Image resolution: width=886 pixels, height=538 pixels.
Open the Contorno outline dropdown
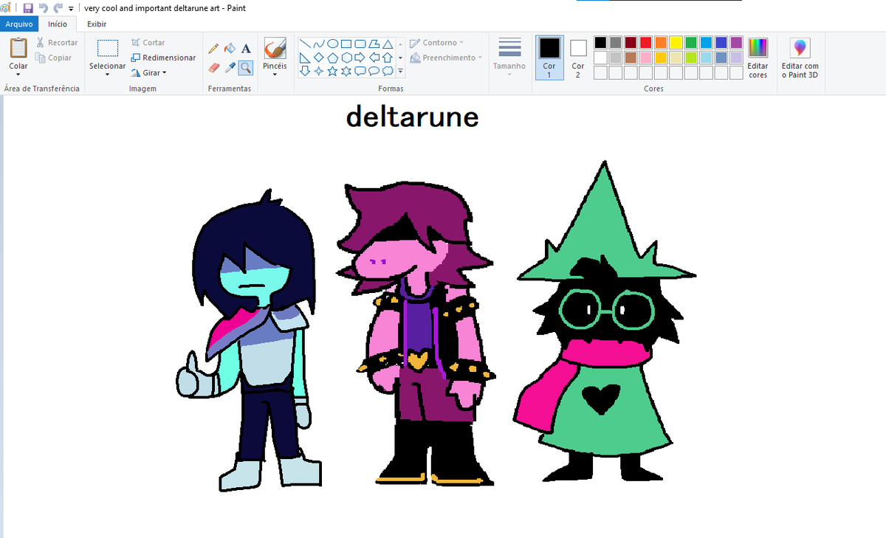(x=437, y=43)
